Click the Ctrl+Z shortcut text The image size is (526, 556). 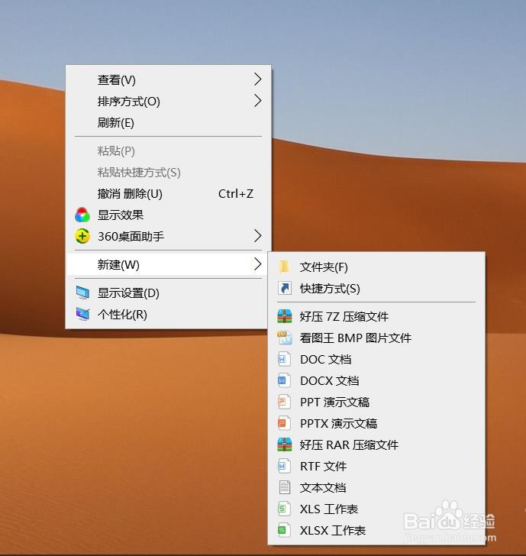(x=236, y=194)
